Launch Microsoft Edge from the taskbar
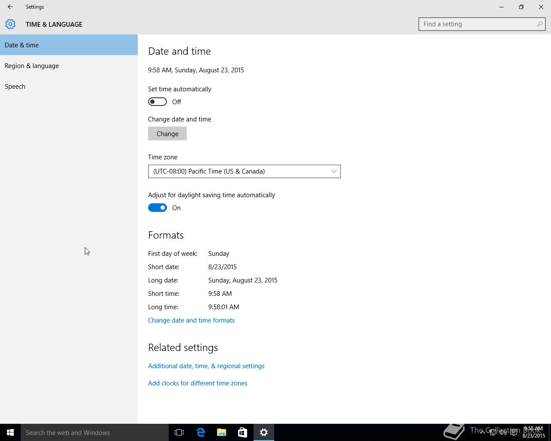The height and width of the screenshot is (441, 551). tap(201, 432)
